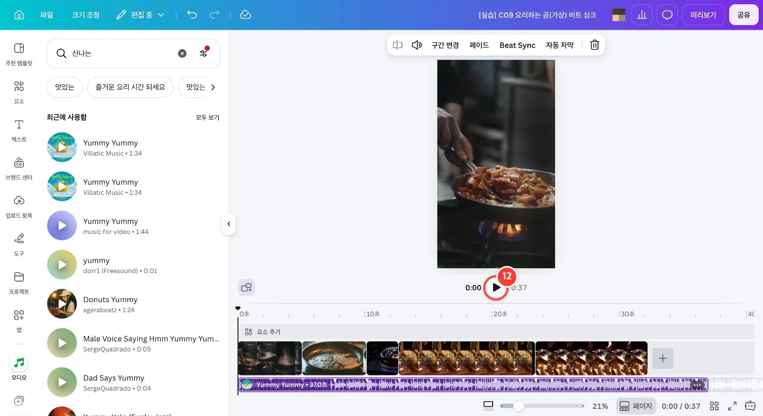Select the 텍스트 text tool
Viewport: 763px width, 416px height.
[x=19, y=130]
